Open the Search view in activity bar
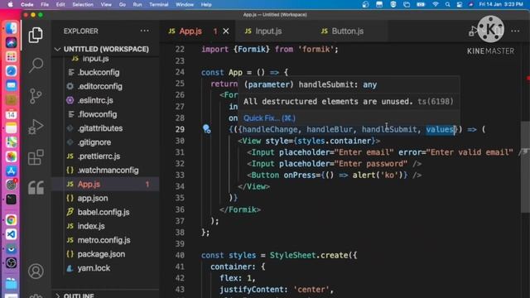Image resolution: width=530 pixels, height=298 pixels. point(36,65)
